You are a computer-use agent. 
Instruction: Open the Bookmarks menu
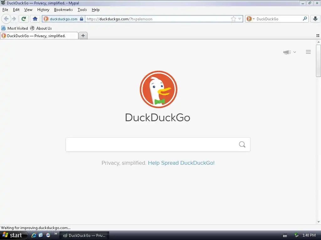pyautogui.click(x=63, y=10)
